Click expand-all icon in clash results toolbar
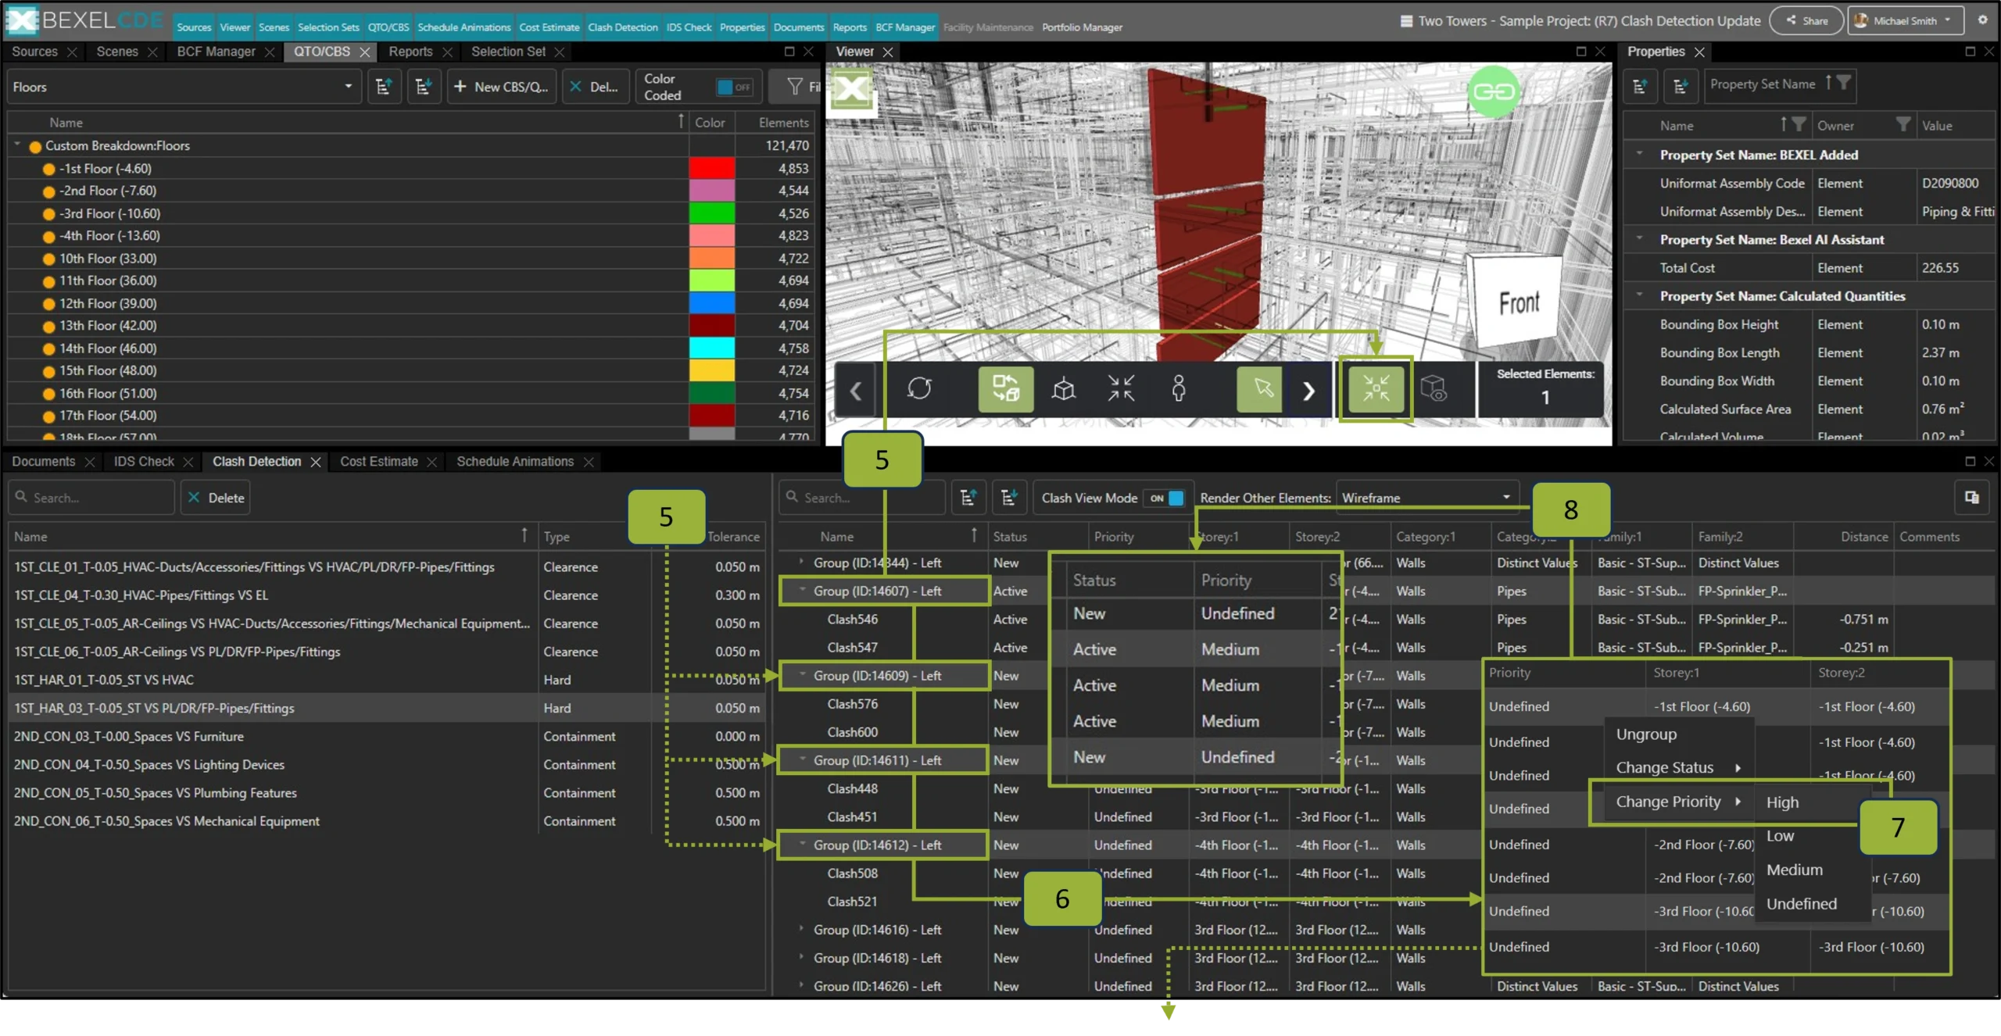 tap(968, 498)
